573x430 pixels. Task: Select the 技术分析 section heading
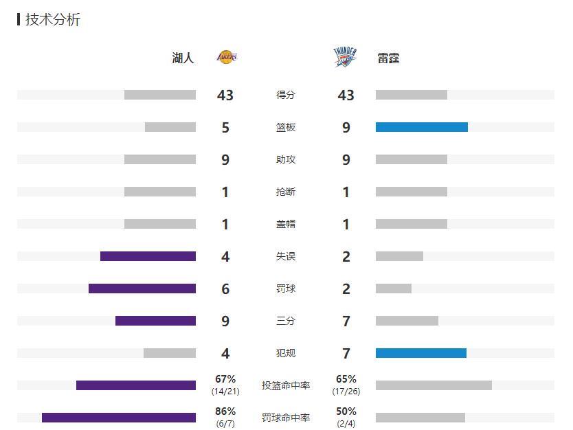(x=53, y=19)
